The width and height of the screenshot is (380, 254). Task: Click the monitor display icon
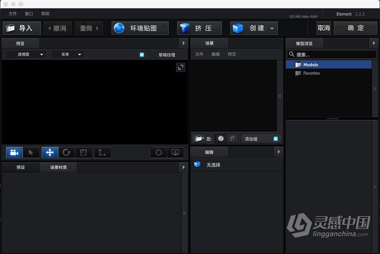175,152
